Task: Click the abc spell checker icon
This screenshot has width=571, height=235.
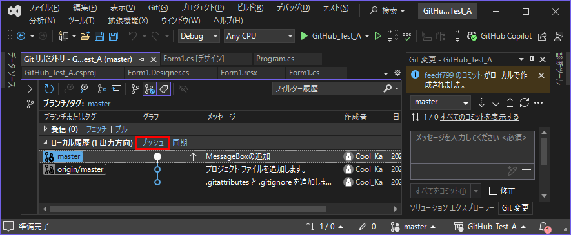Action: pyautogui.click(x=406, y=36)
